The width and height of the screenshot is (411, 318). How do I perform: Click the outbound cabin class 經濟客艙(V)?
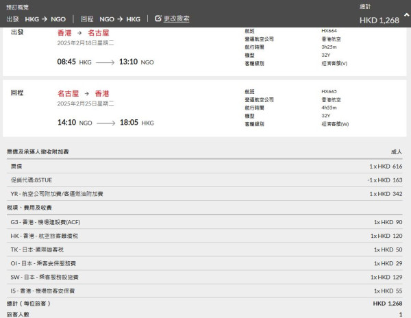tap(334, 64)
